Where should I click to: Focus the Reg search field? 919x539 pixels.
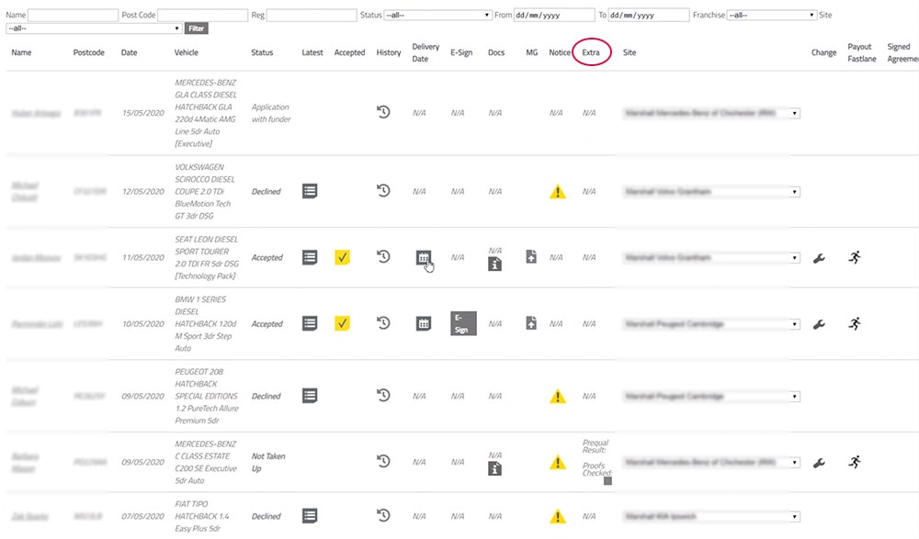coord(312,16)
